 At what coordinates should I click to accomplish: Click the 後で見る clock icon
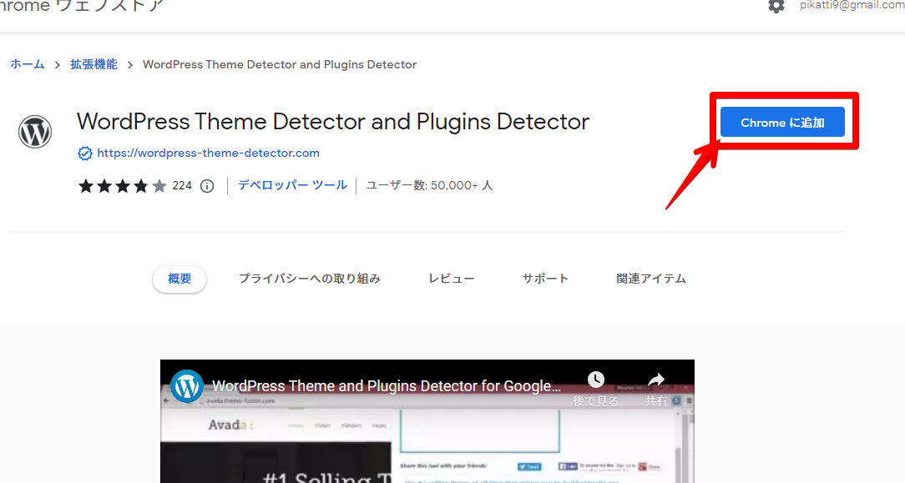(x=595, y=380)
